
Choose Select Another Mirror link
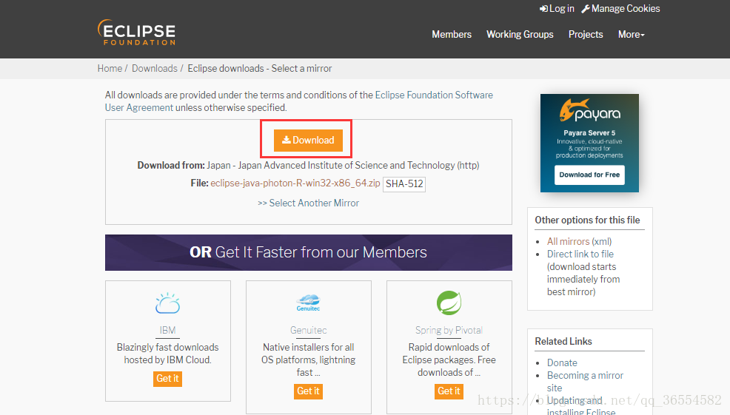pyautogui.click(x=309, y=203)
